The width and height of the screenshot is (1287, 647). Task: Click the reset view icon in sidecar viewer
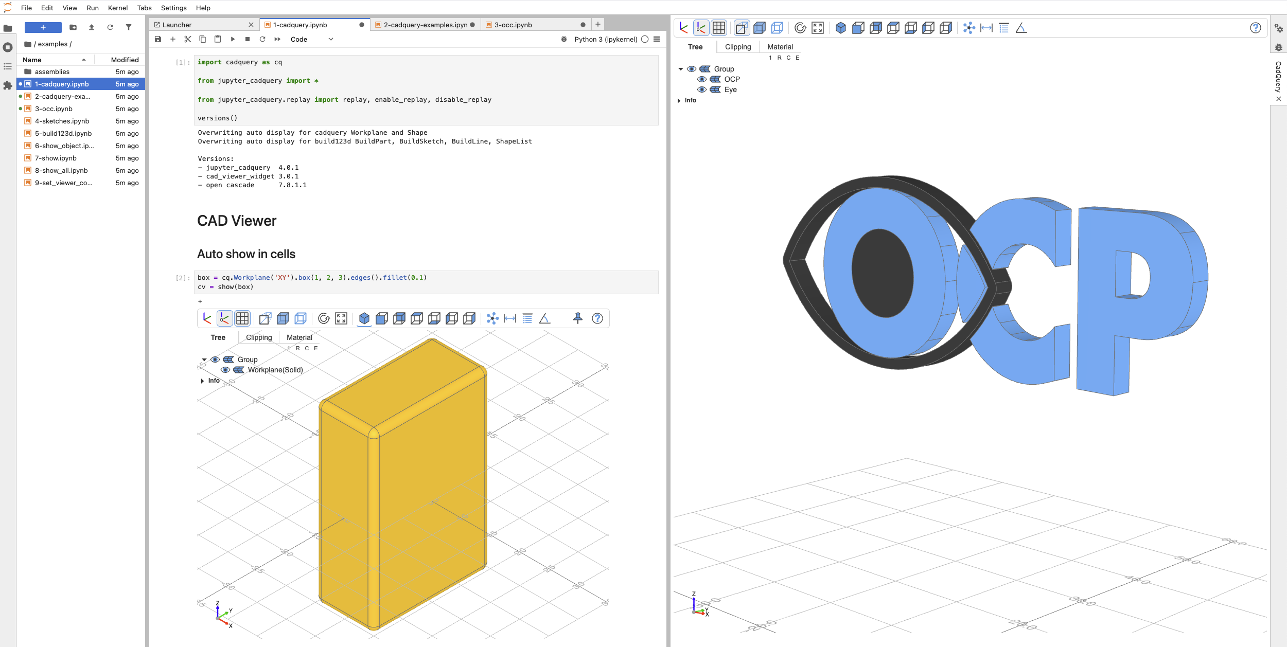click(800, 28)
